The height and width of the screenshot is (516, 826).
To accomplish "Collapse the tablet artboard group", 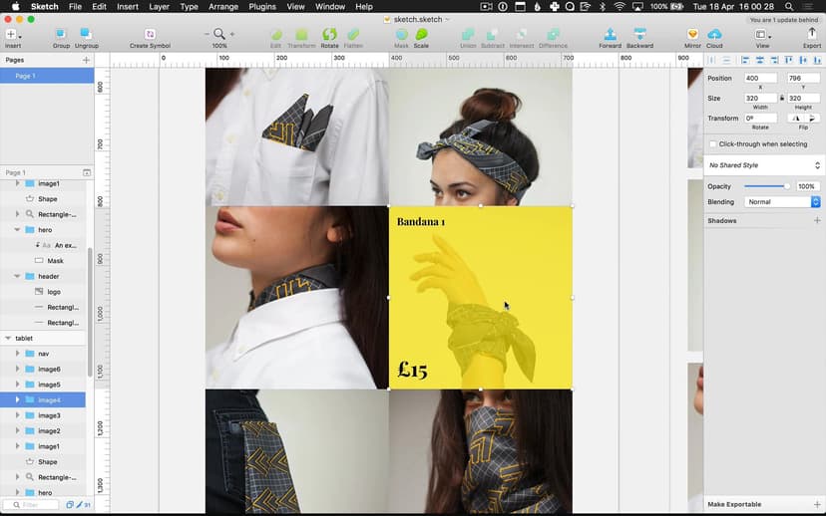I will tap(8, 339).
